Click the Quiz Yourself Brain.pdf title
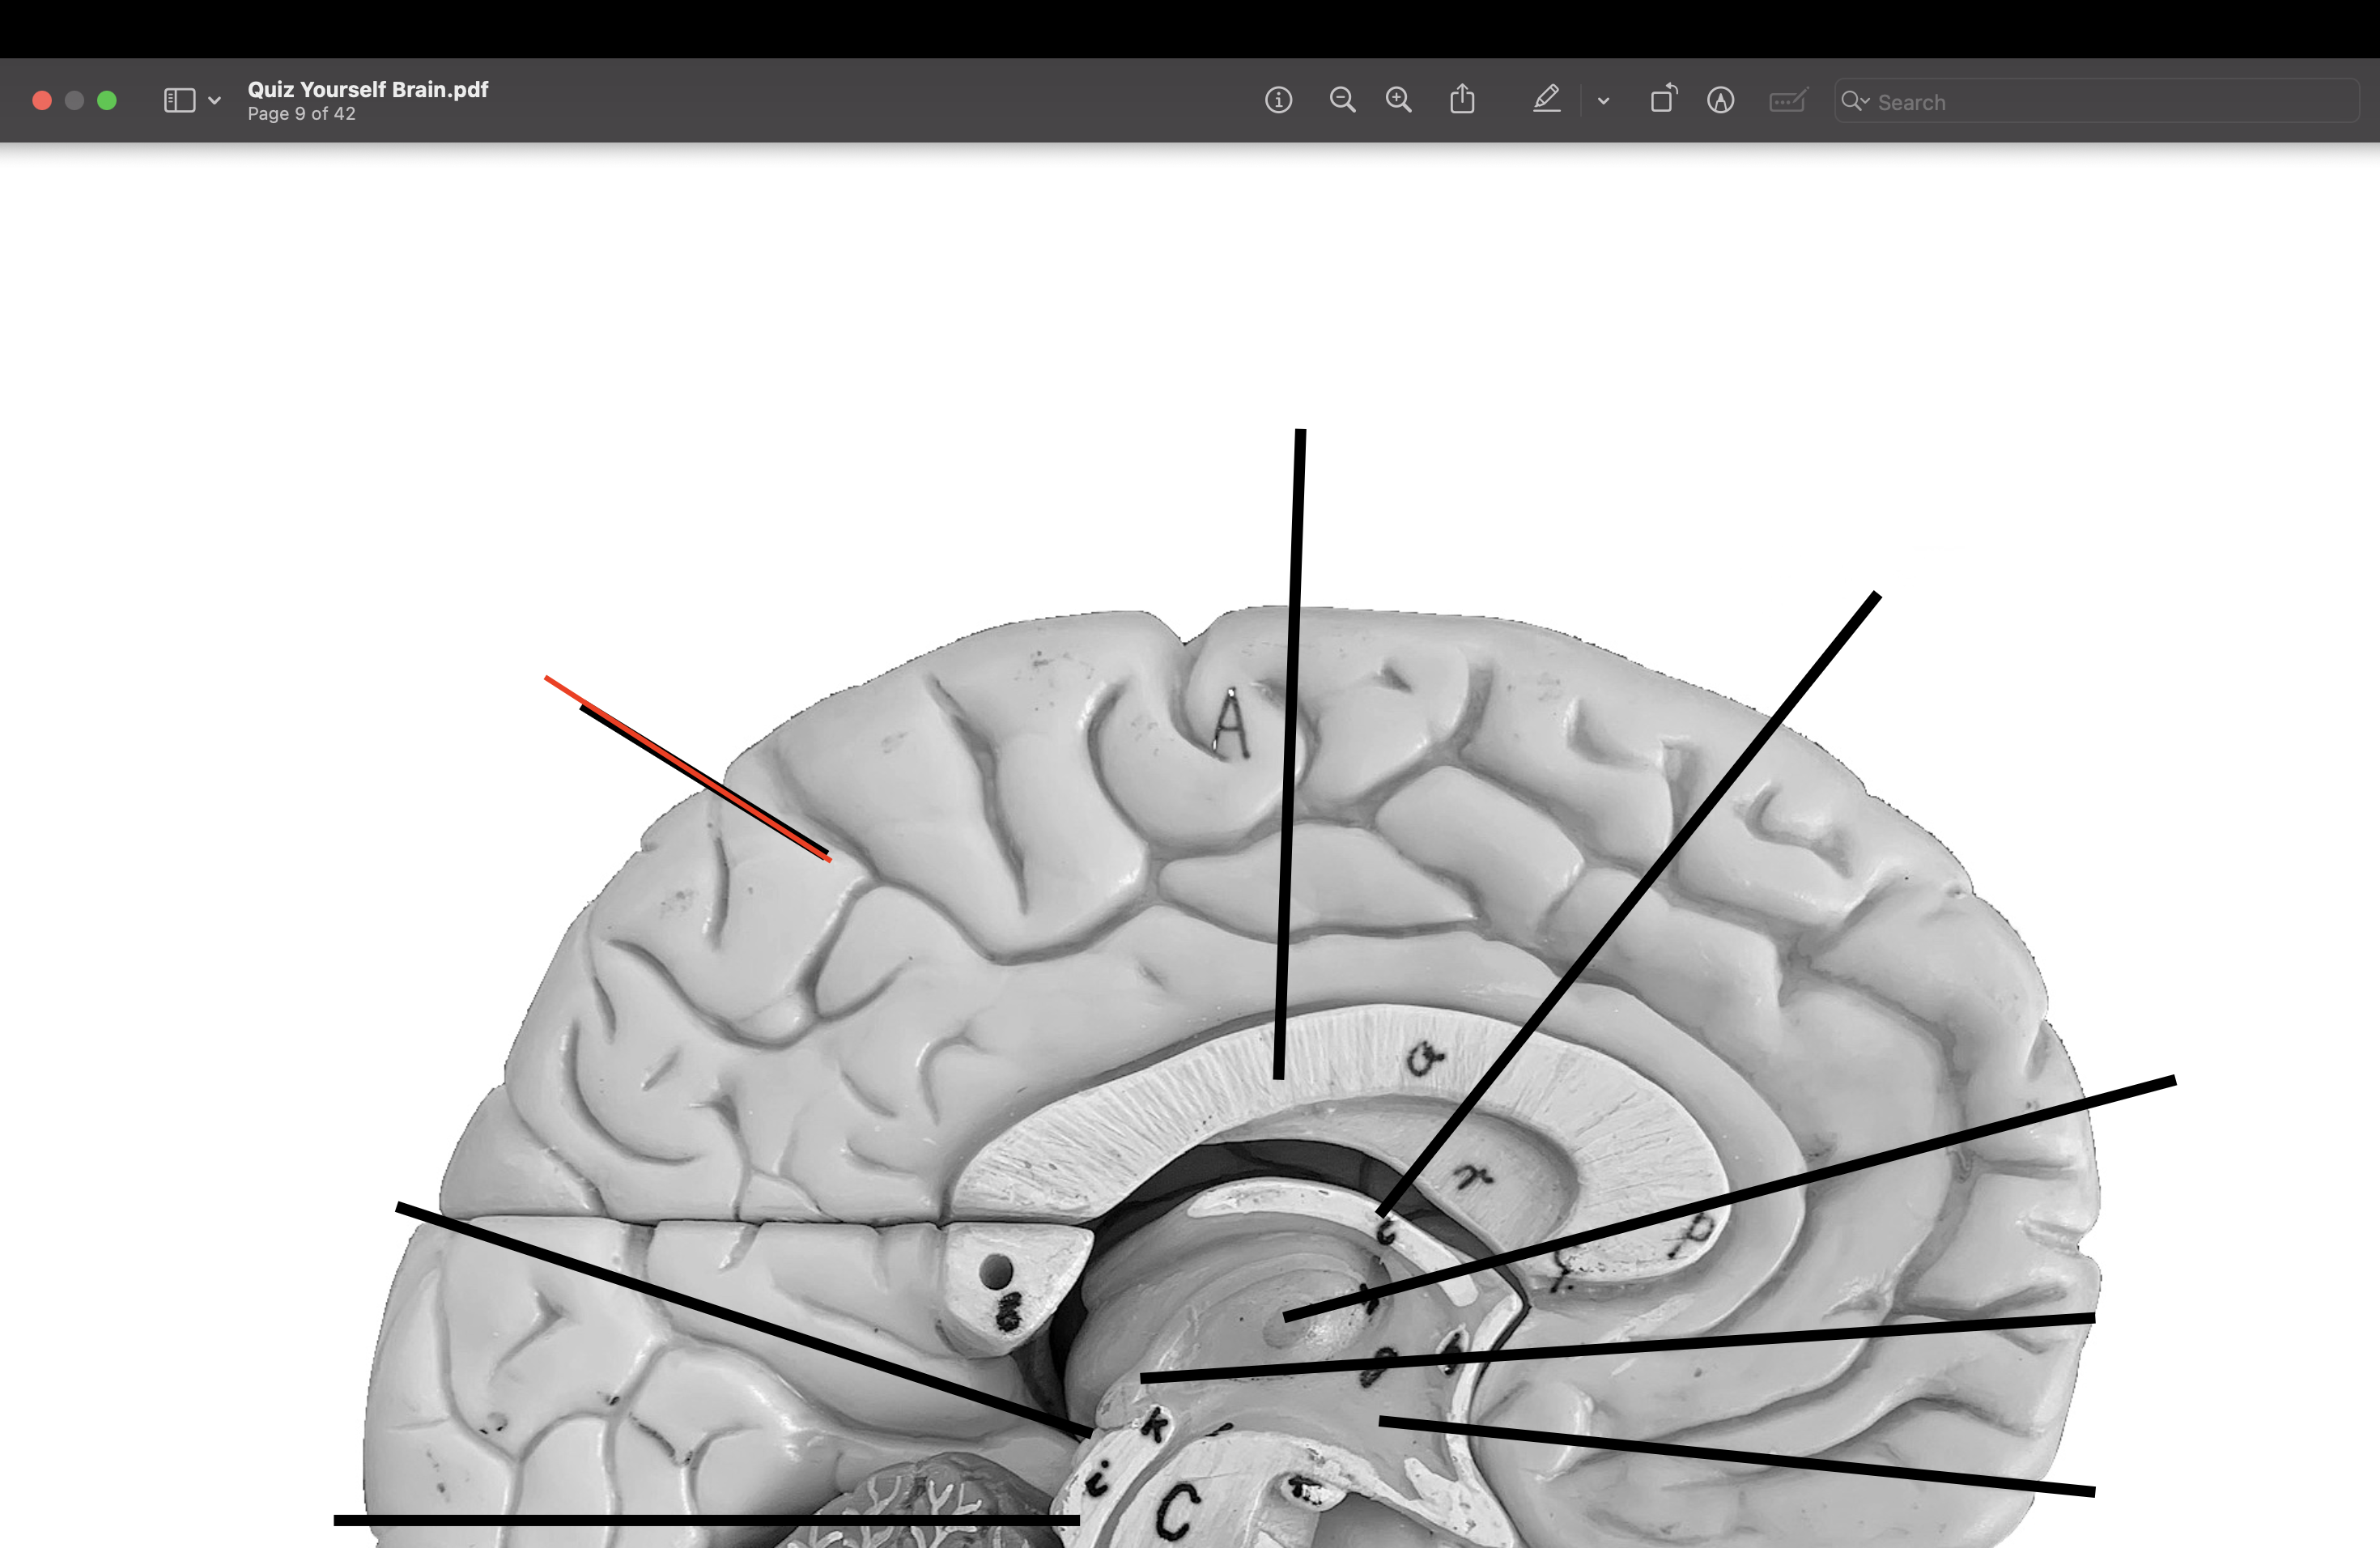2380x1548 pixels. (368, 89)
